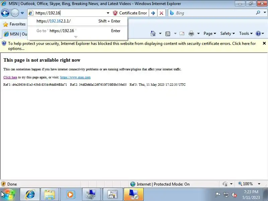The image size is (268, 201).
Task: Stop loading with the red X button
Action: pos(161,13)
